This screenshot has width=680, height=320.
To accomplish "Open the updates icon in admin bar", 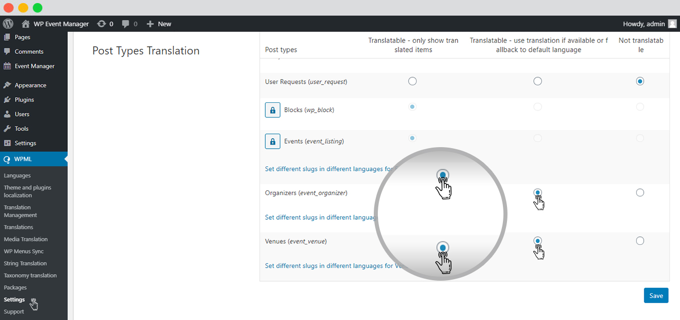I will click(x=101, y=24).
